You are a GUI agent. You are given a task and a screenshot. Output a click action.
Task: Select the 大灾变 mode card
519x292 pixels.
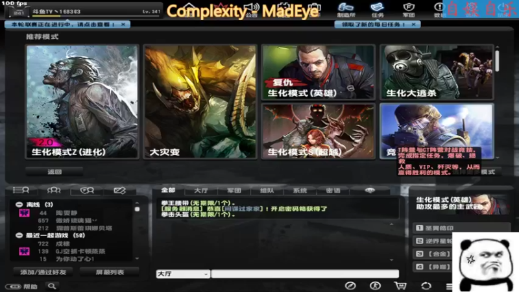coord(200,102)
